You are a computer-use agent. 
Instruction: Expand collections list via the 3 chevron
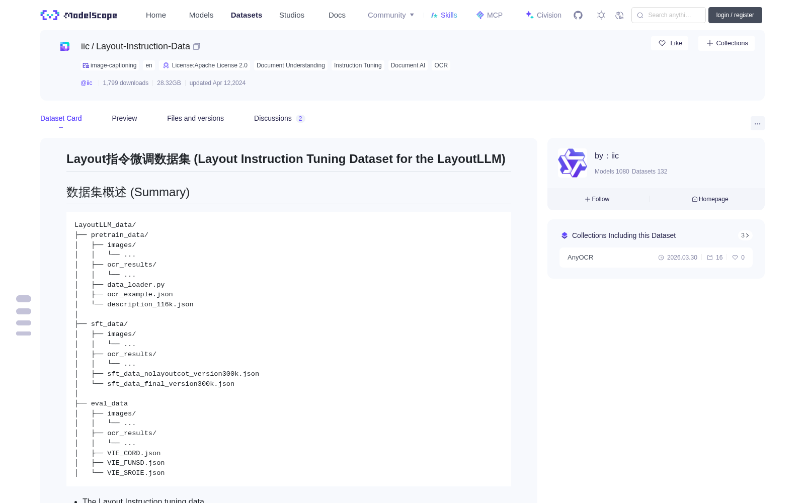(x=745, y=235)
